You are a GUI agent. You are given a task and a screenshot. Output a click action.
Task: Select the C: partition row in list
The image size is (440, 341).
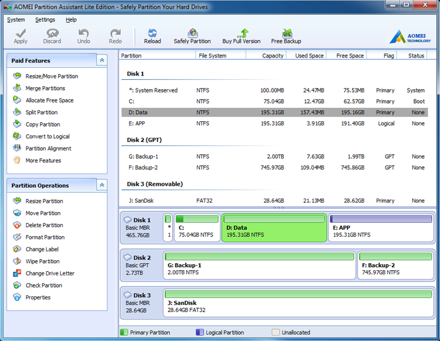click(x=275, y=101)
